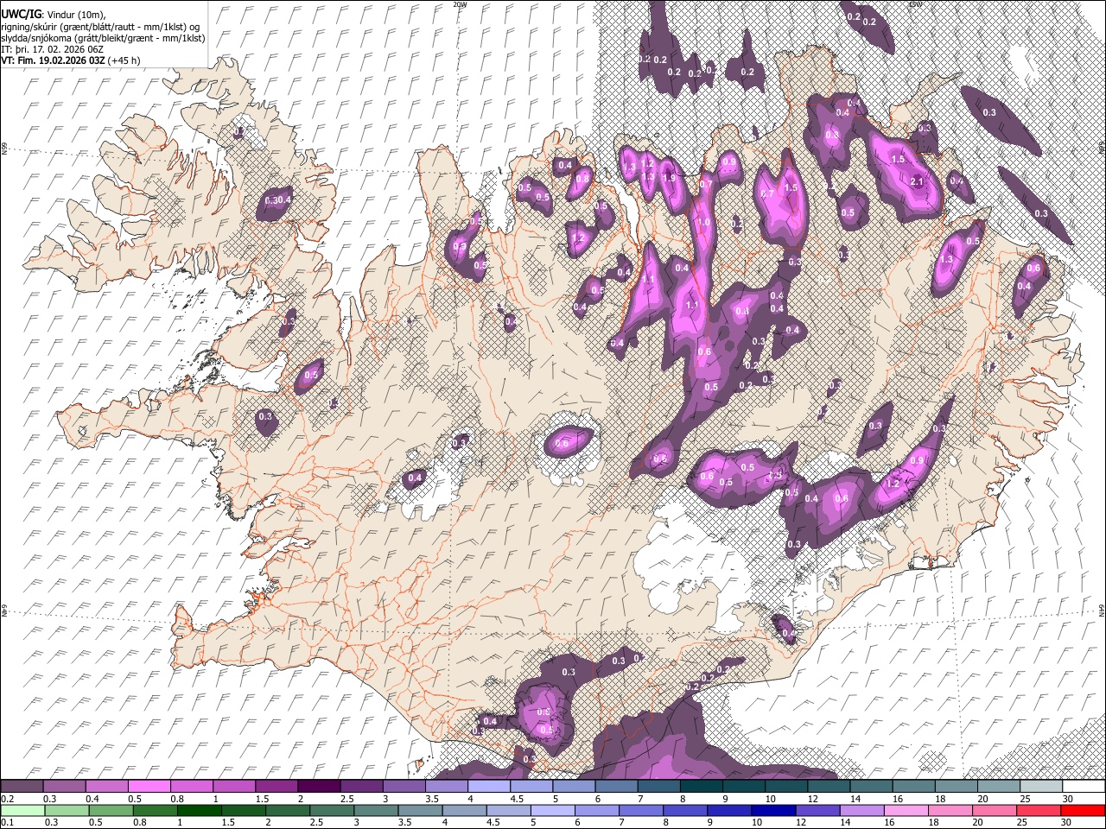This screenshot has height=829, width=1106.
Task: Click the '0.1' legend label
Action: point(7,822)
